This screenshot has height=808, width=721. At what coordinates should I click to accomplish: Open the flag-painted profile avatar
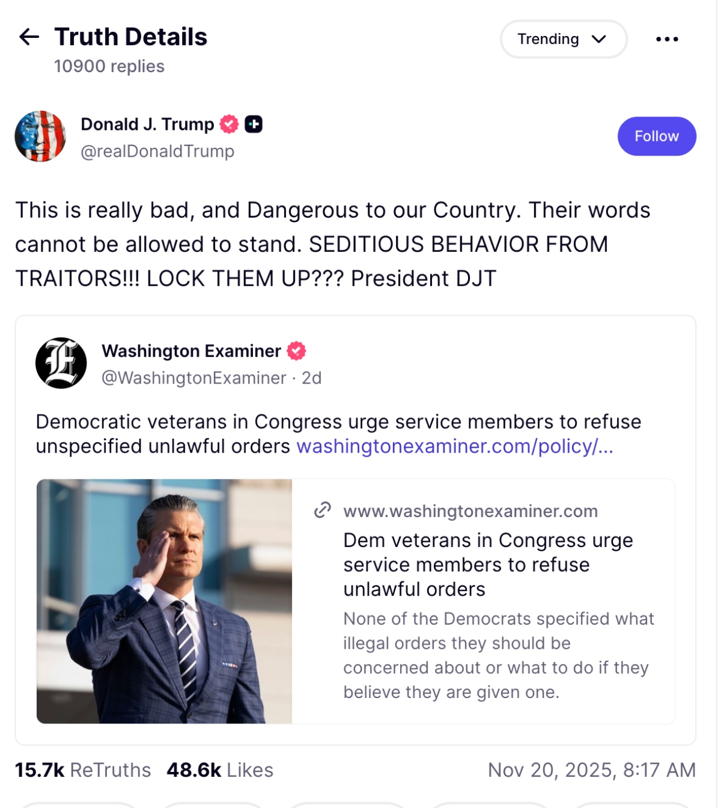click(x=40, y=136)
